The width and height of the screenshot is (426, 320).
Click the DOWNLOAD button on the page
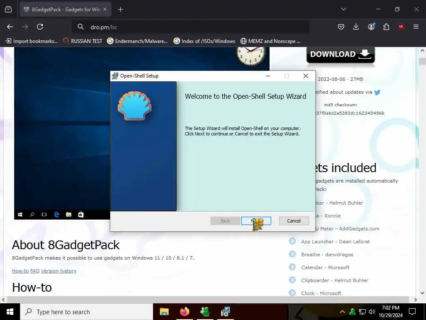(x=340, y=55)
